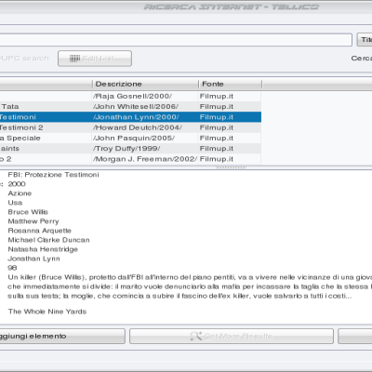Select the /Troy Duffy/1999/ result row

(x=130, y=149)
